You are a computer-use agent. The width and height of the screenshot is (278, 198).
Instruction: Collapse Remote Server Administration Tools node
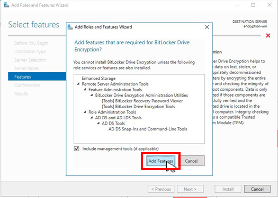(78, 84)
